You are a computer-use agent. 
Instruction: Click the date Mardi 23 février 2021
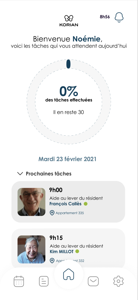pyautogui.click(x=67, y=159)
